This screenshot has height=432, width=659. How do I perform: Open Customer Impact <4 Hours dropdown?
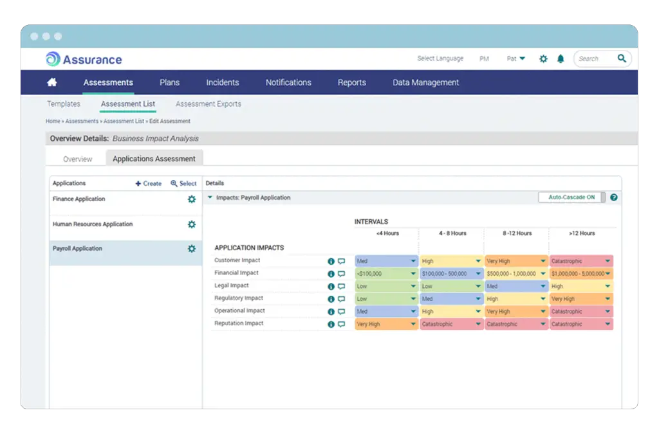386,261
